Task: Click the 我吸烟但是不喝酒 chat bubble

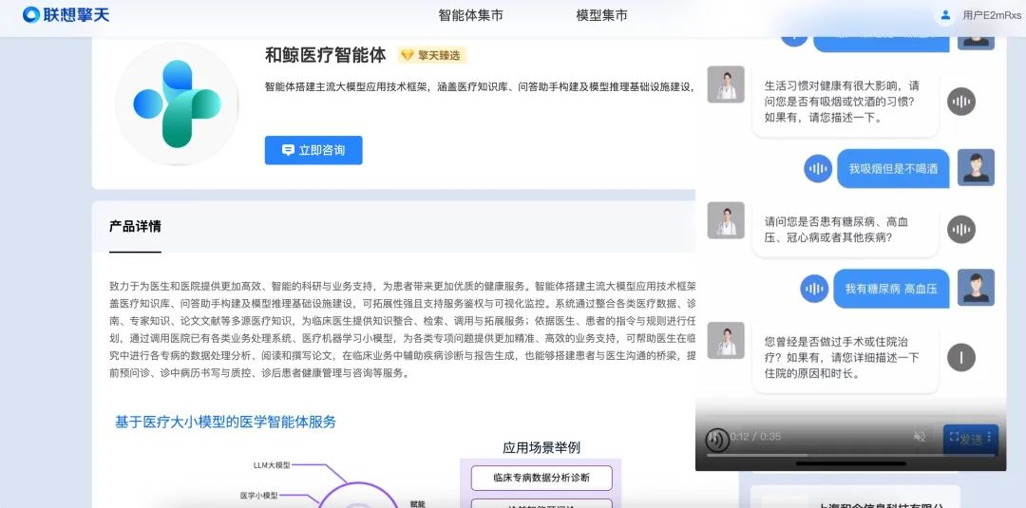Action: point(893,168)
